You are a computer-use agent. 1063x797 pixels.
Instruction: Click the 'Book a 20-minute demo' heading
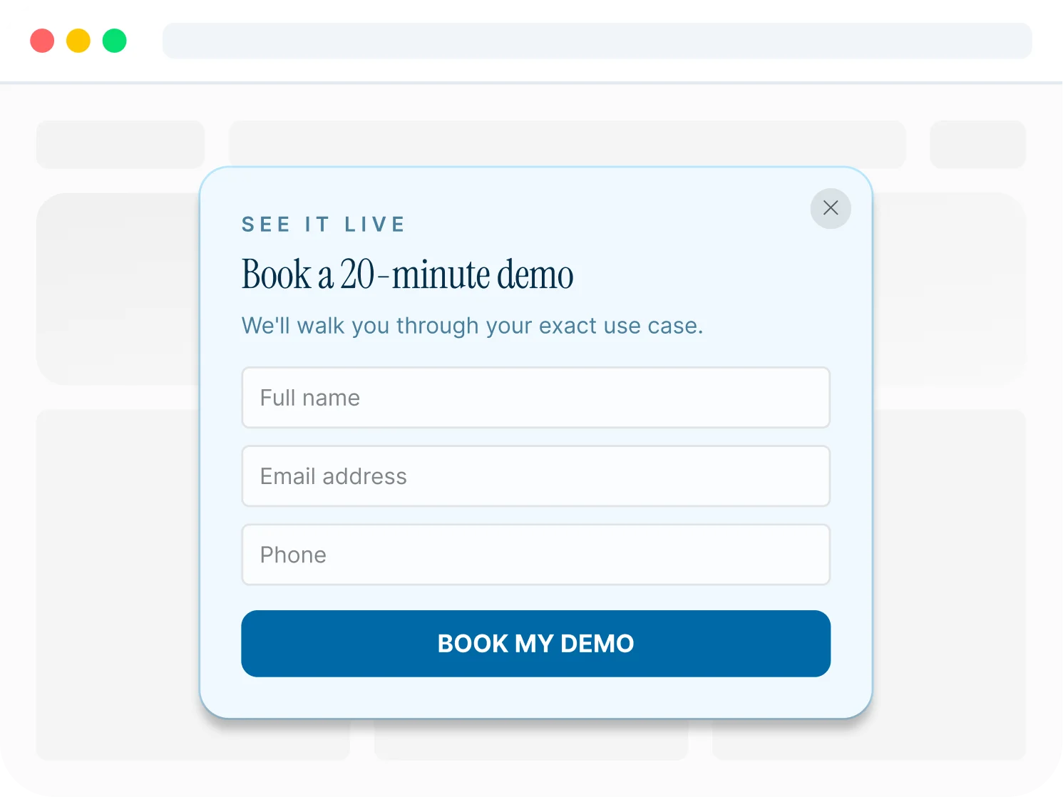click(x=408, y=274)
